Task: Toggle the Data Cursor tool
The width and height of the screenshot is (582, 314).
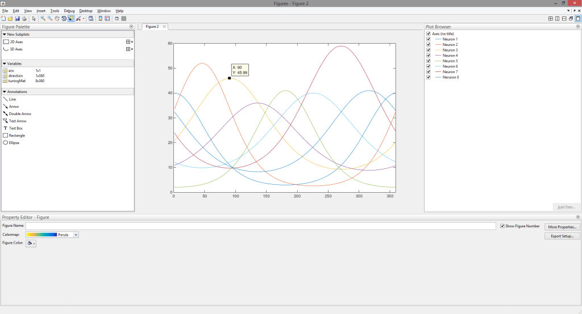Action: click(x=70, y=19)
